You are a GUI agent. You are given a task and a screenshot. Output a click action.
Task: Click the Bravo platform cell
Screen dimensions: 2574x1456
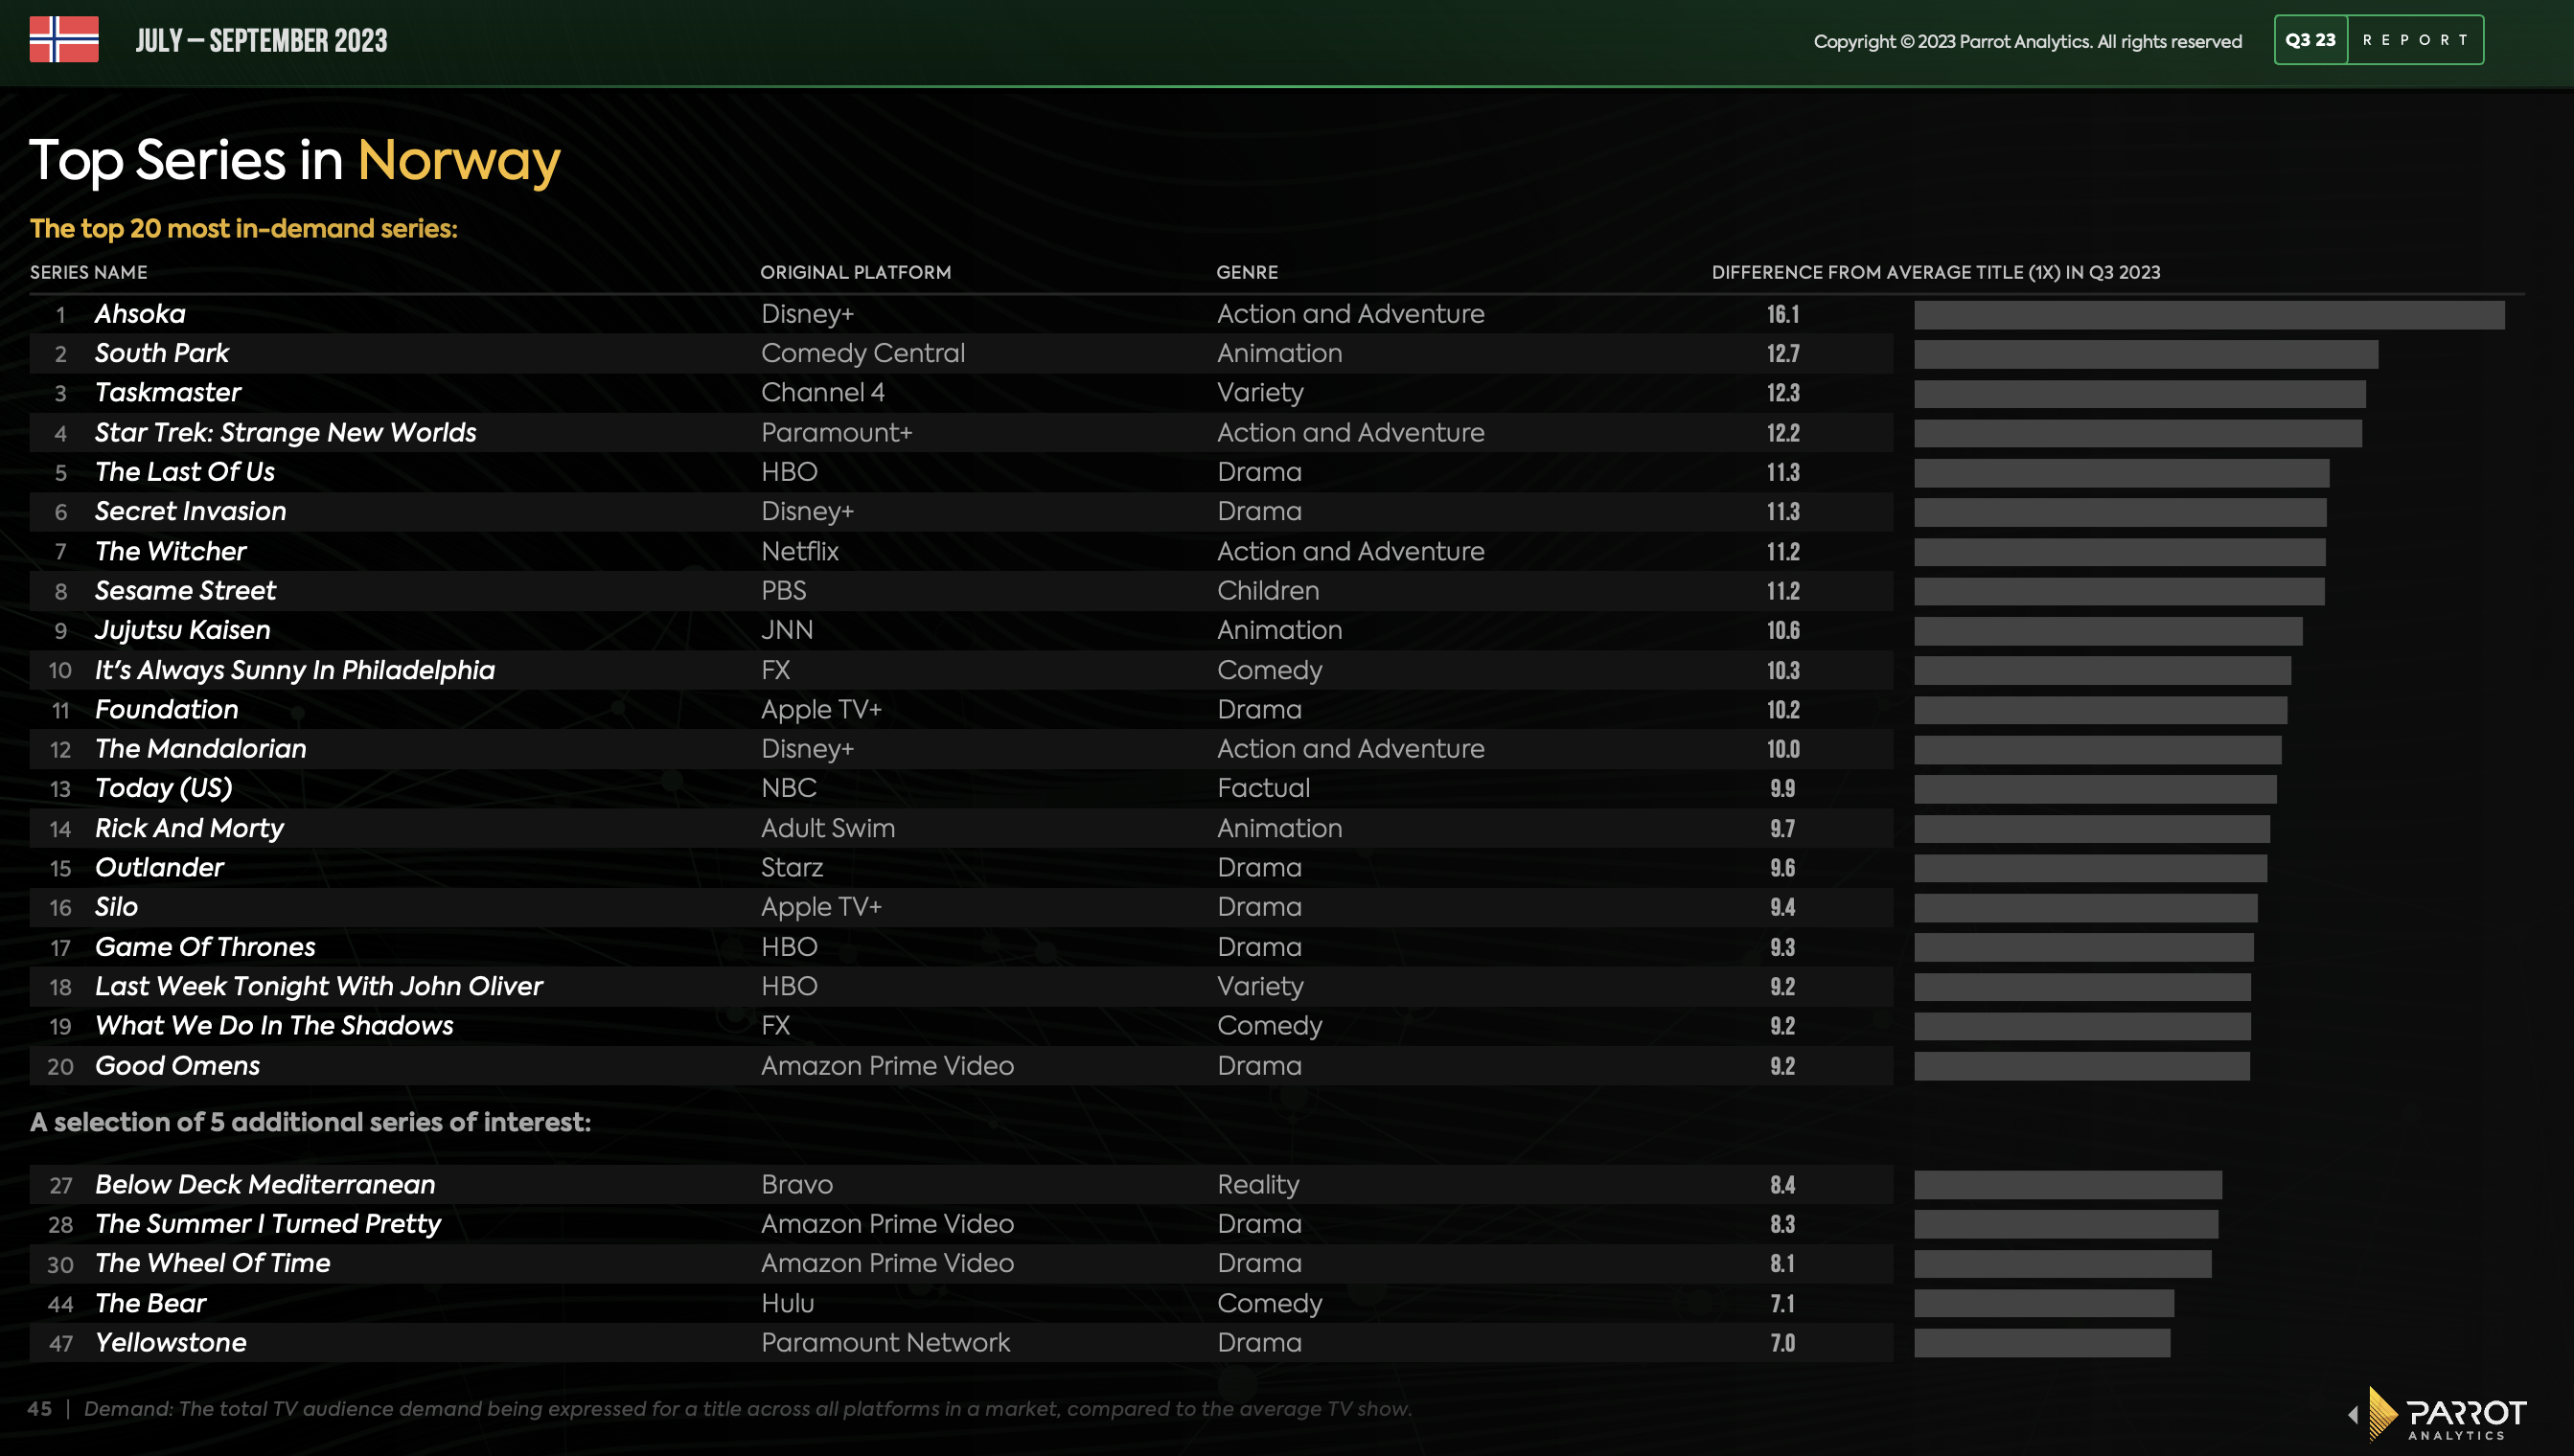coord(796,1185)
